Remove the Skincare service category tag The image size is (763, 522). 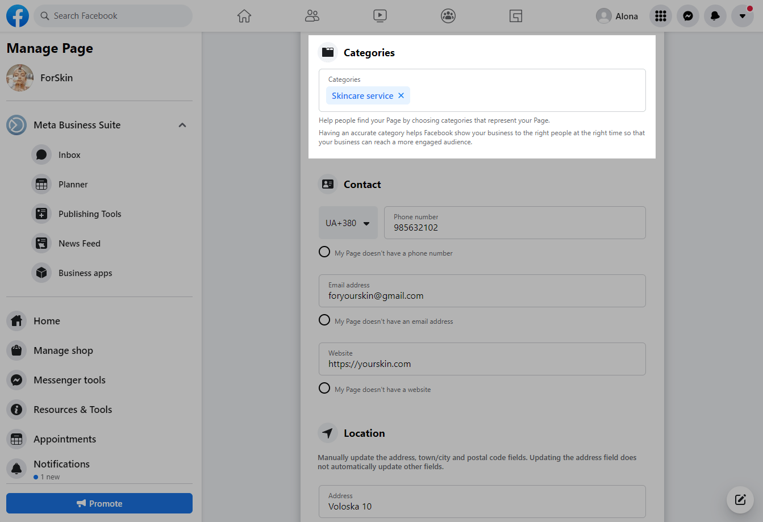401,95
